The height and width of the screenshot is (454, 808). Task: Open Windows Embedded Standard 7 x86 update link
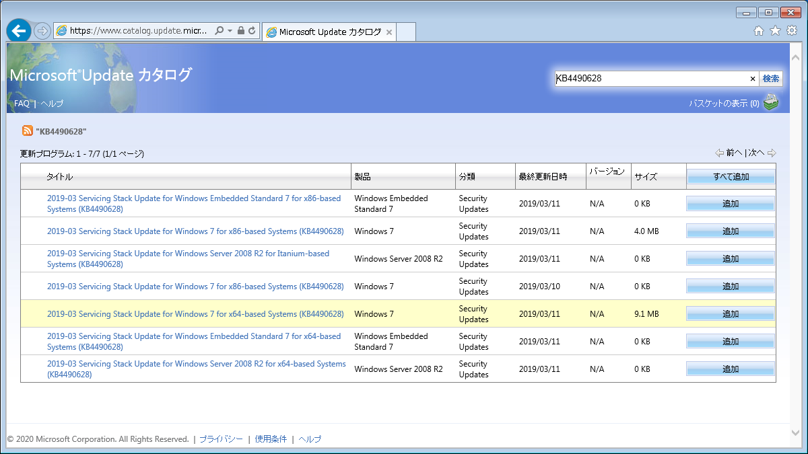pos(194,204)
